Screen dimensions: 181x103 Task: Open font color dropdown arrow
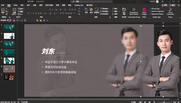pos(57,14)
